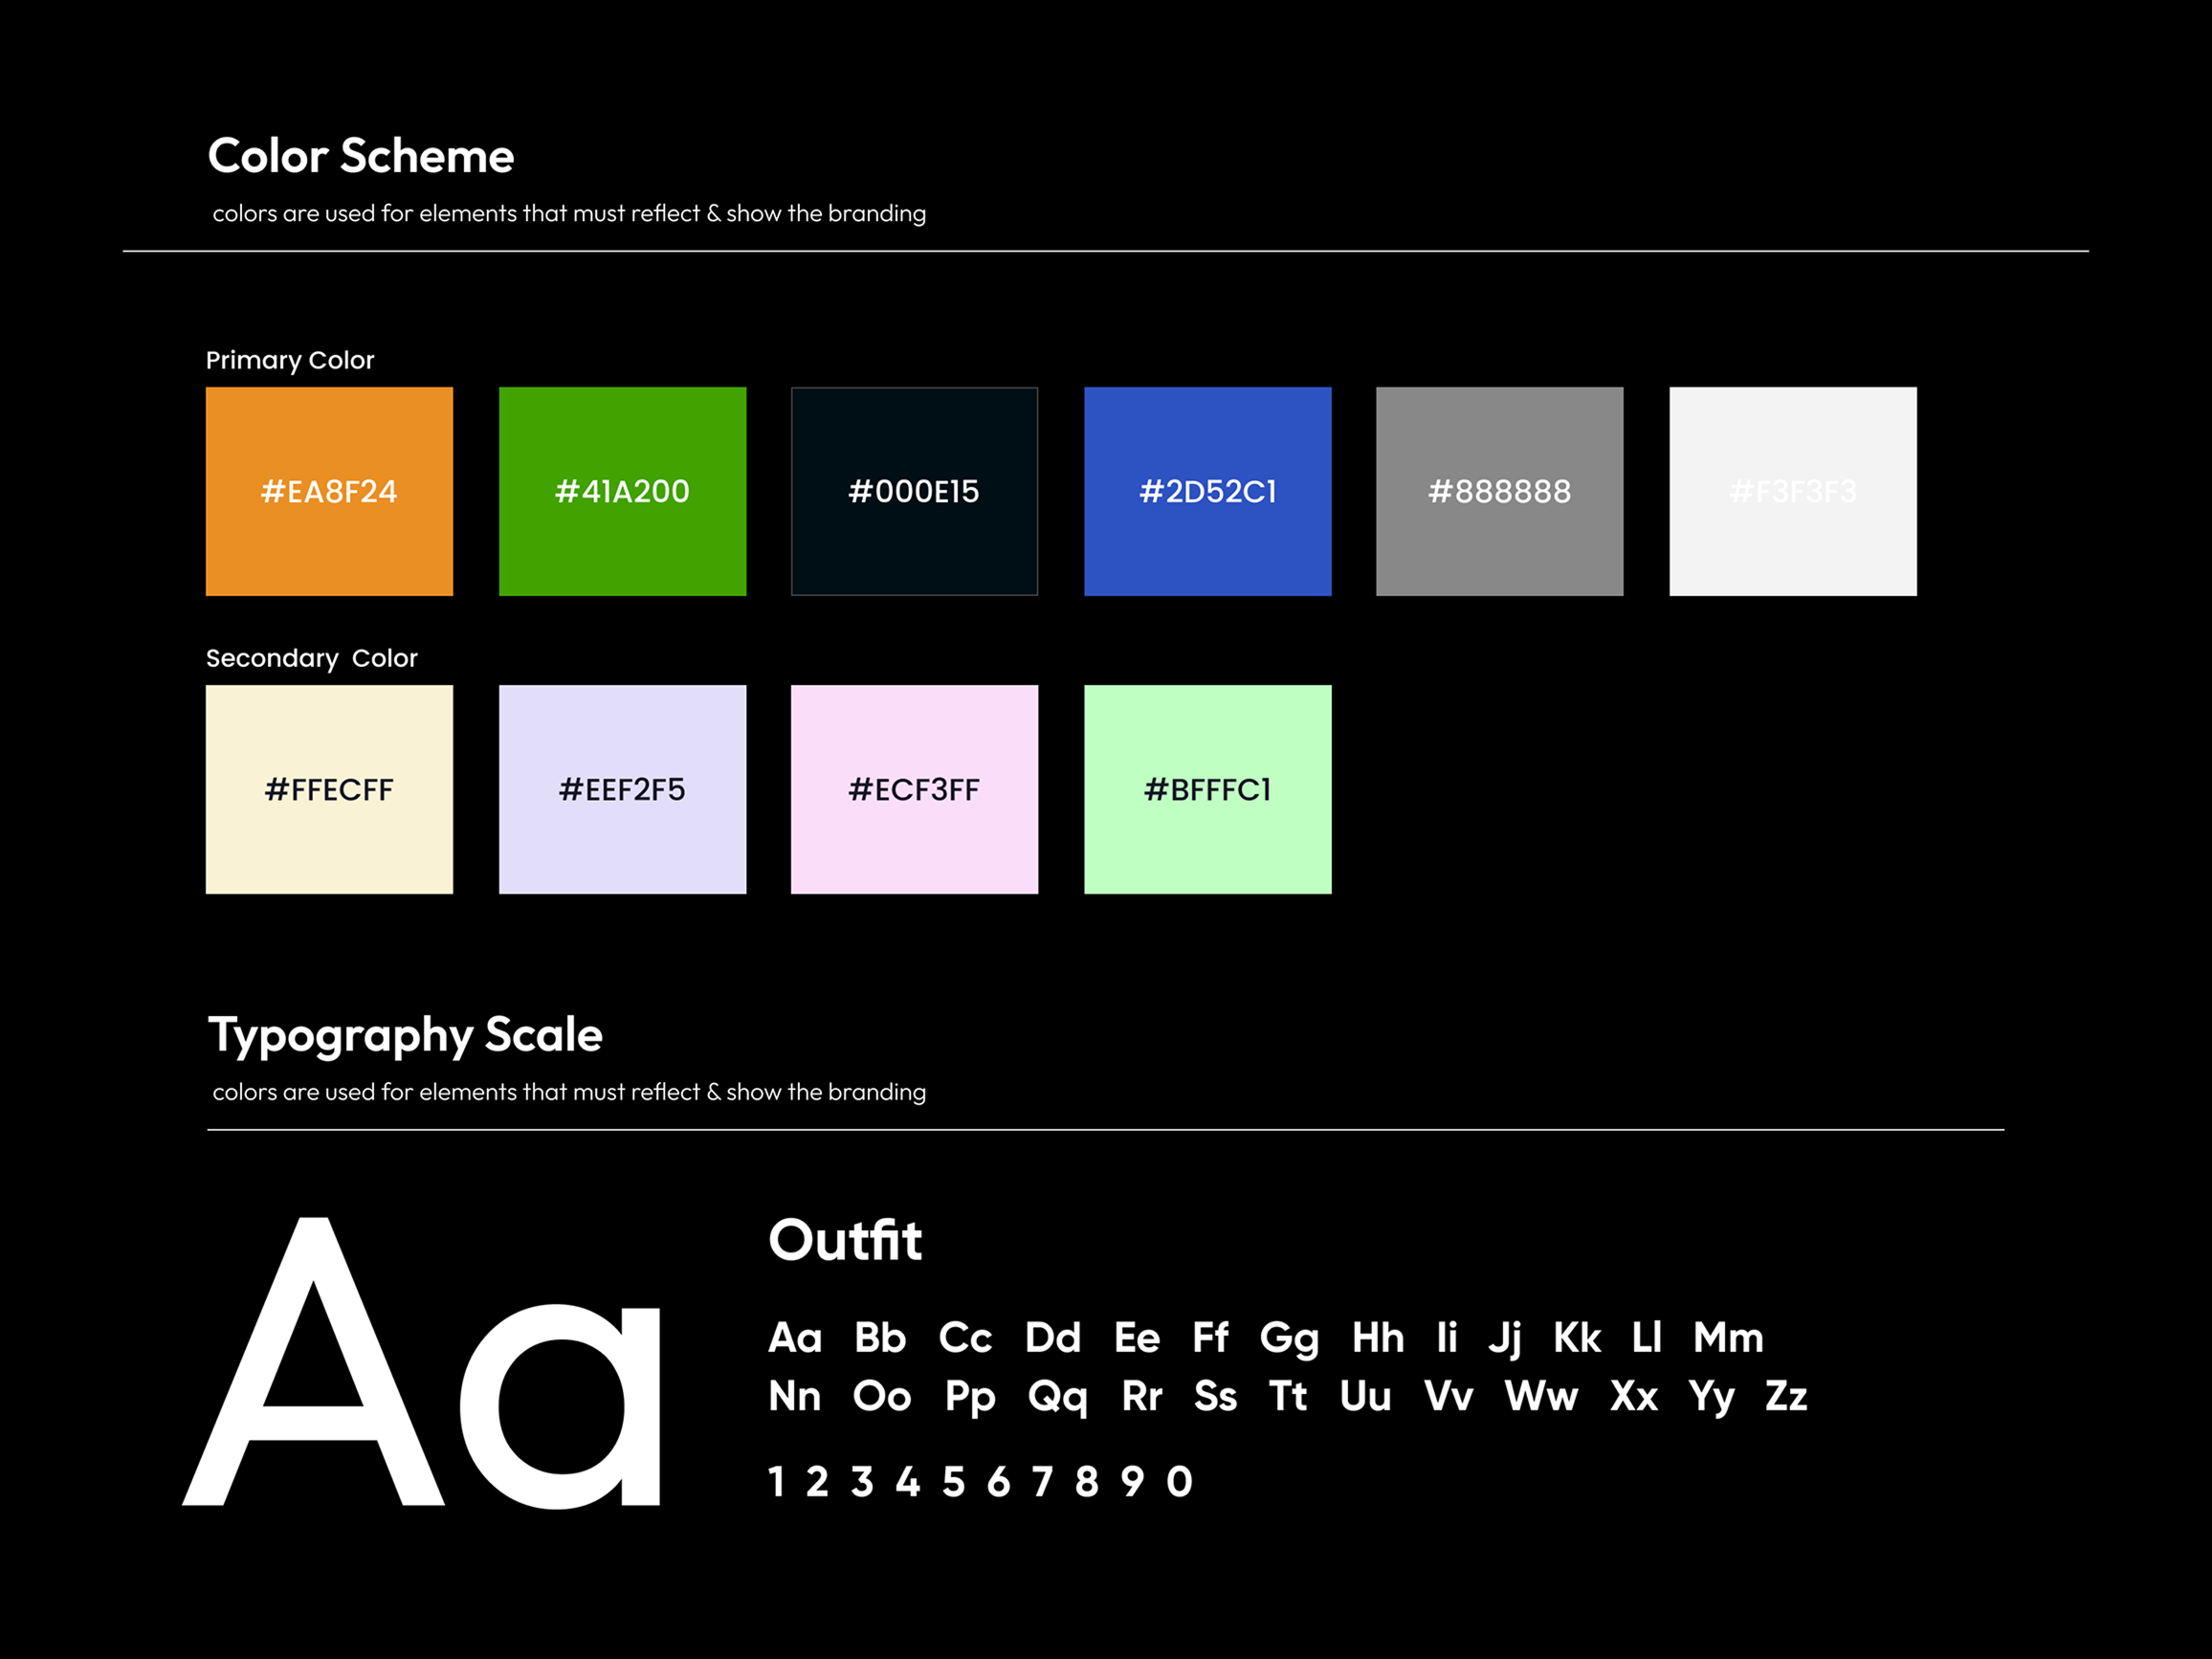Click the subtitle under Color Scheme
2212x1659 pixels.
pos(569,213)
